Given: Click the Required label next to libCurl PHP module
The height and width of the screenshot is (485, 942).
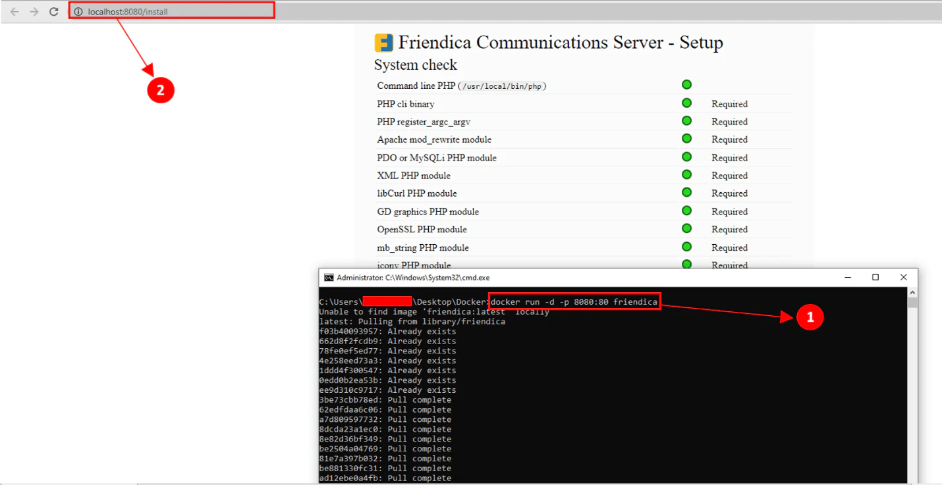Looking at the screenshot, I should click(x=729, y=193).
